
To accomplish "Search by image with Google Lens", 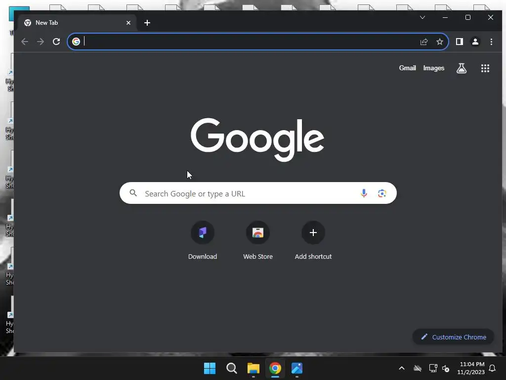I will click(382, 193).
